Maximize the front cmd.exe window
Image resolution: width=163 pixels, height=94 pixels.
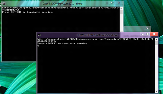[x=147, y=34]
